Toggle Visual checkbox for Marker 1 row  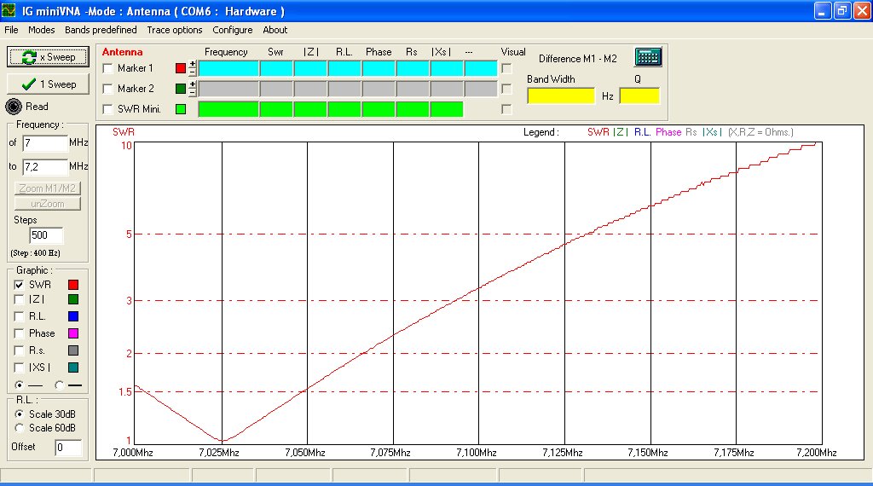[506, 68]
